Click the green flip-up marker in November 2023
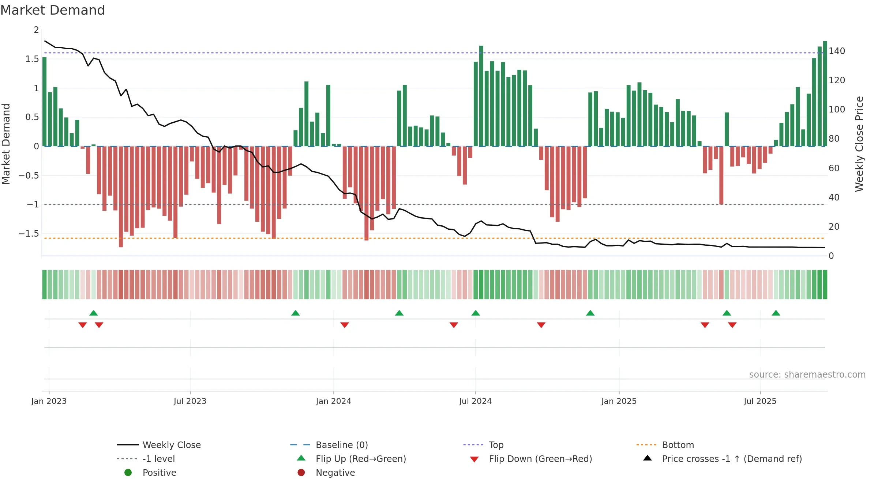878x493 pixels. [x=296, y=313]
